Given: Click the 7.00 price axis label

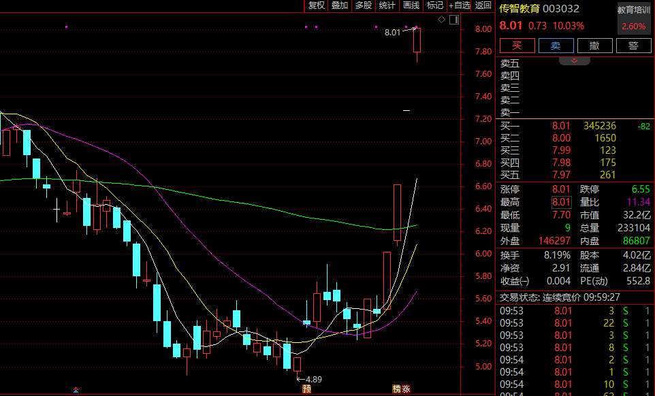Looking at the screenshot, I should pos(483,142).
